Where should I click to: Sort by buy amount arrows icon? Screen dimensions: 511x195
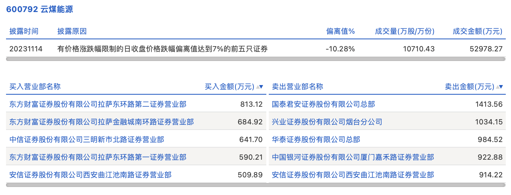(260, 87)
